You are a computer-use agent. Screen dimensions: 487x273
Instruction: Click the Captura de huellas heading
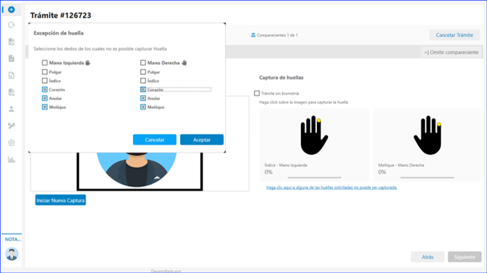(281, 78)
